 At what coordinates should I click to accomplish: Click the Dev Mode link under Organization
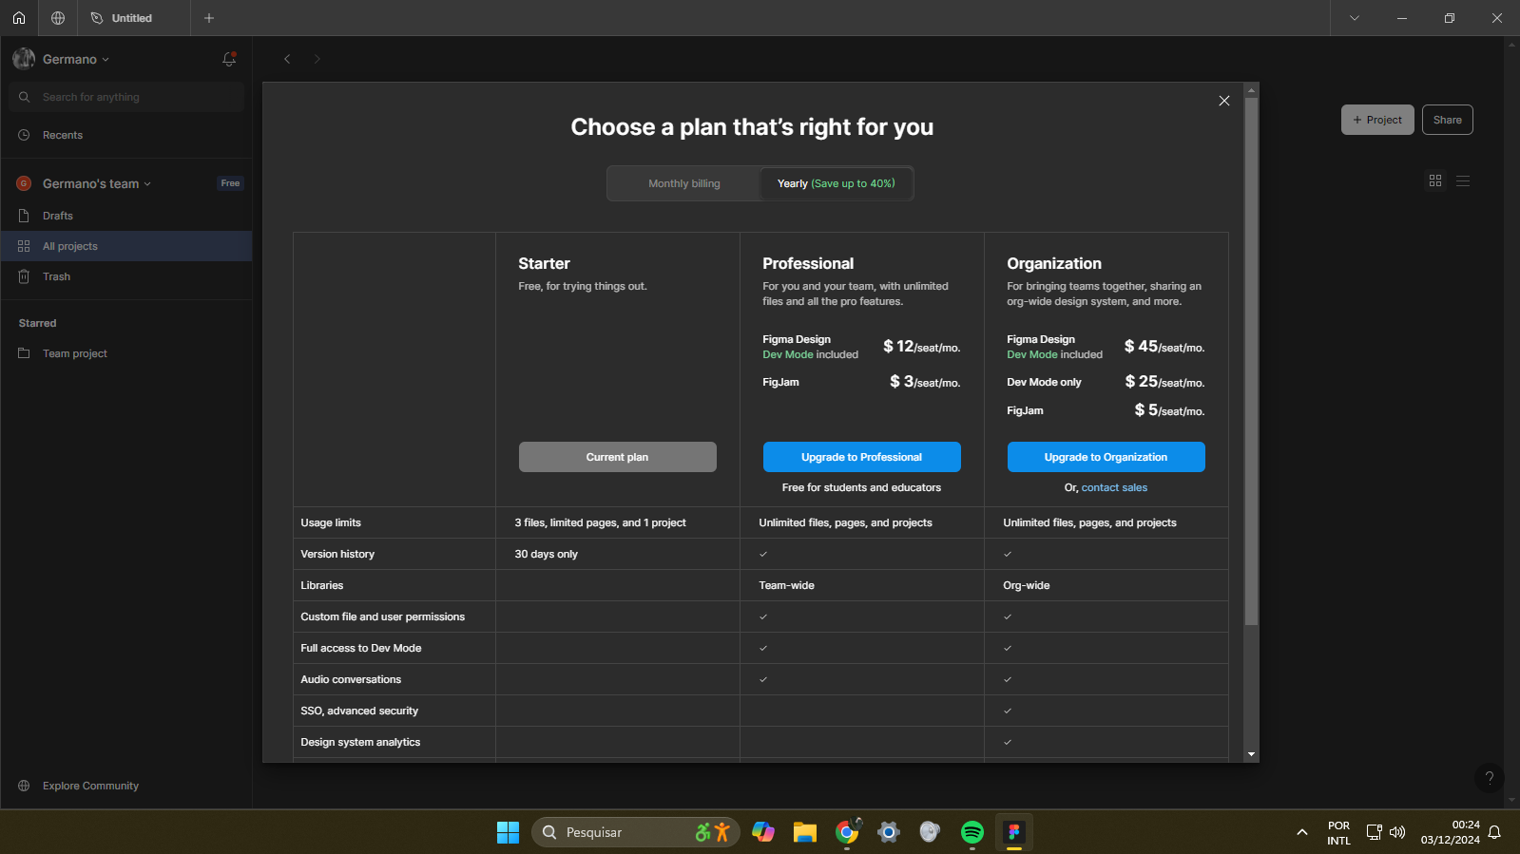[1032, 354]
